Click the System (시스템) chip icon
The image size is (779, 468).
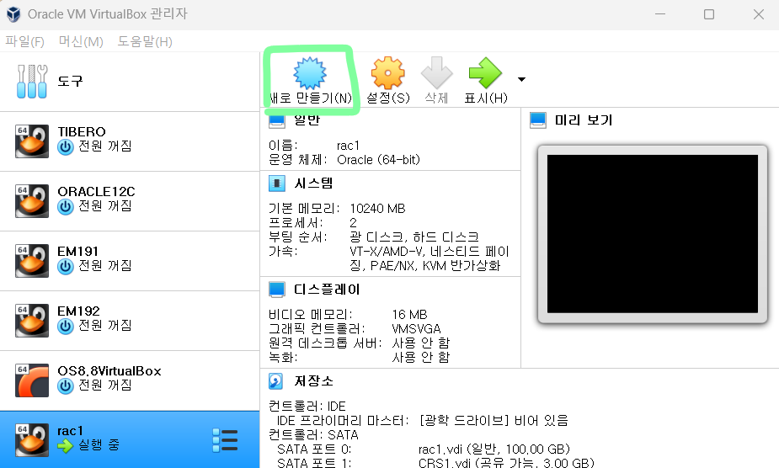click(x=277, y=183)
